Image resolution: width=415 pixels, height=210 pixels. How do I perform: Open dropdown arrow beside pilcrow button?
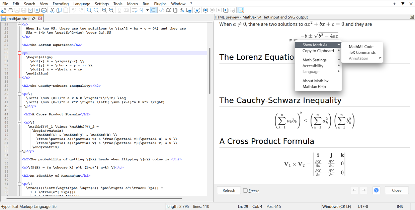pos(147,10)
